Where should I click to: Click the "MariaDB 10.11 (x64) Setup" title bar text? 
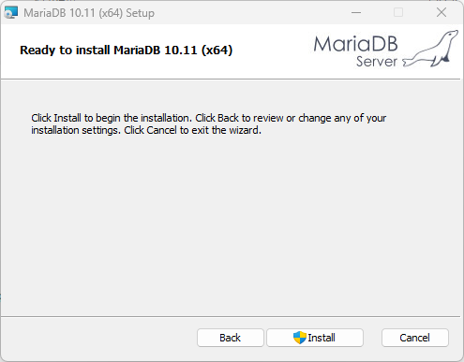[x=89, y=13]
